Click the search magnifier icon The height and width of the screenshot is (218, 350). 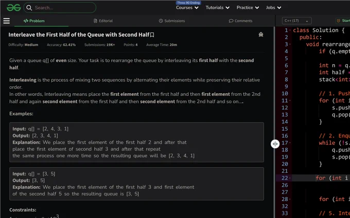tap(29, 8)
